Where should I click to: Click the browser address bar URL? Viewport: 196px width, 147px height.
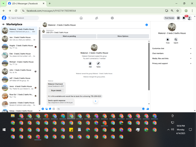(x=51, y=11)
